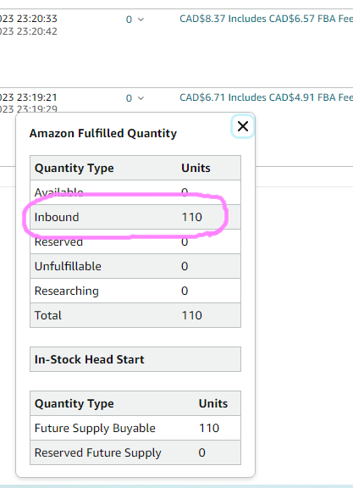Click the Reserved Future Supply row
This screenshot has width=353, height=488.
tap(135, 452)
